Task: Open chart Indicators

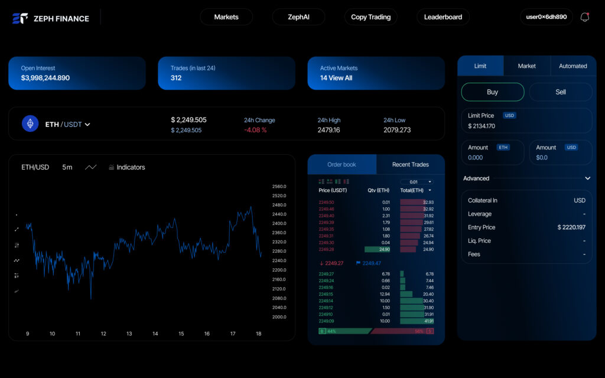Action: pos(126,167)
